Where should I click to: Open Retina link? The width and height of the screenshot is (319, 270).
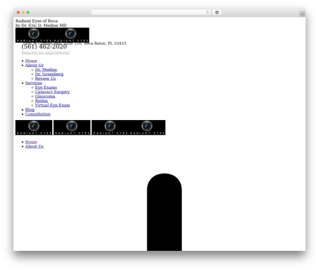pos(41,101)
